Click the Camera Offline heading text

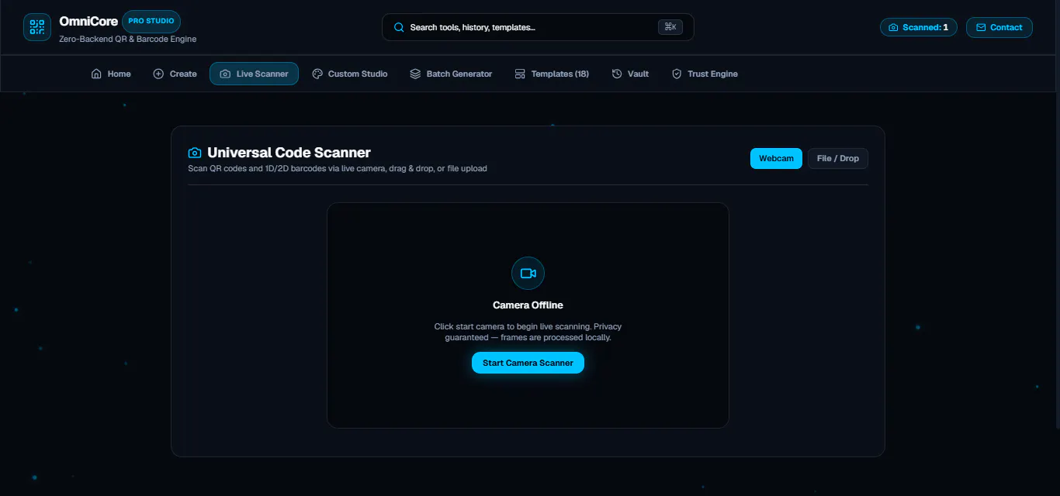[x=528, y=305]
